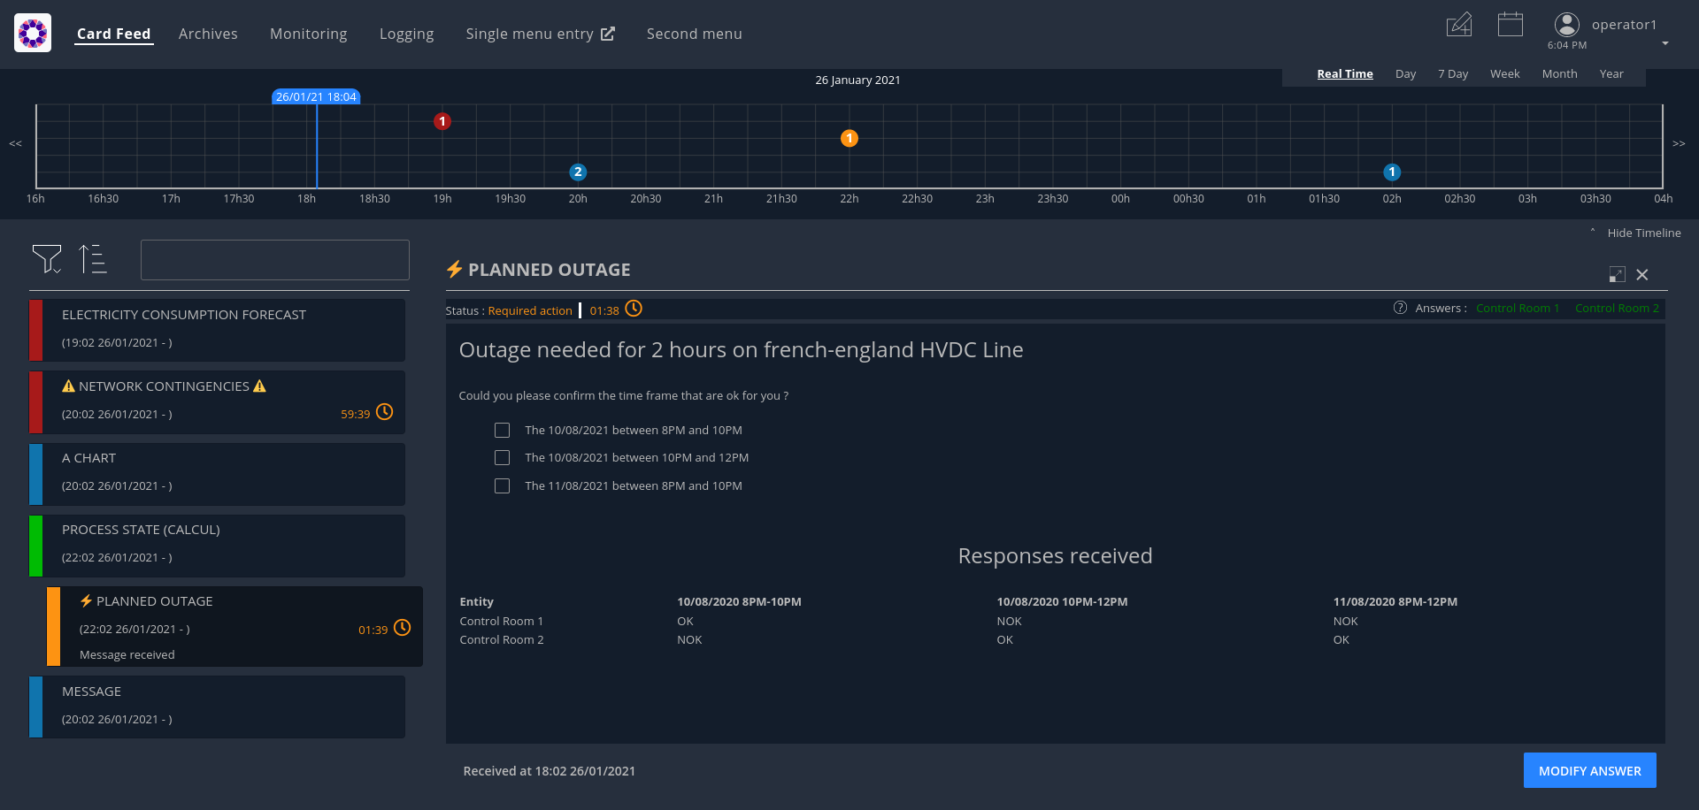The height and width of the screenshot is (810, 1699).
Task: Click the lightning icon on PLANNED OUTAGE header
Action: 455,269
